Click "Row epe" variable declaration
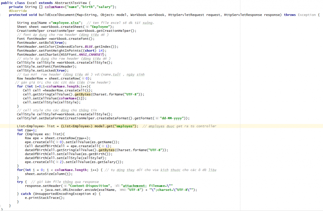Image resolution: width=323 pixels, height=211 pixels. pyautogui.click(x=32, y=138)
